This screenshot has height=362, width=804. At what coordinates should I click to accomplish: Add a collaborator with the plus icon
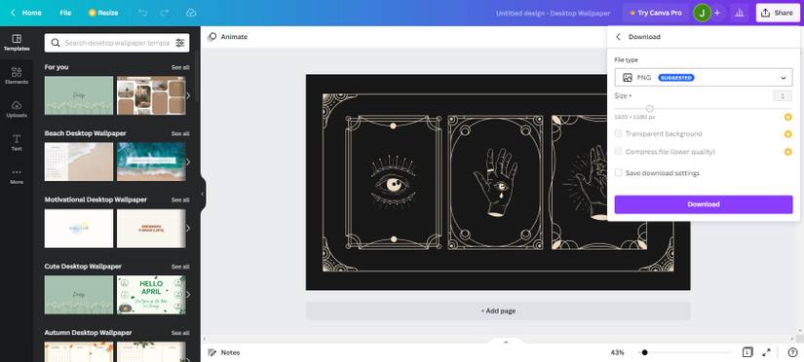(x=717, y=13)
